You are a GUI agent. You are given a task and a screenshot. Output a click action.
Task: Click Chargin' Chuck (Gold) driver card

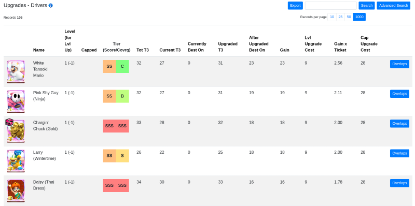[16, 131]
